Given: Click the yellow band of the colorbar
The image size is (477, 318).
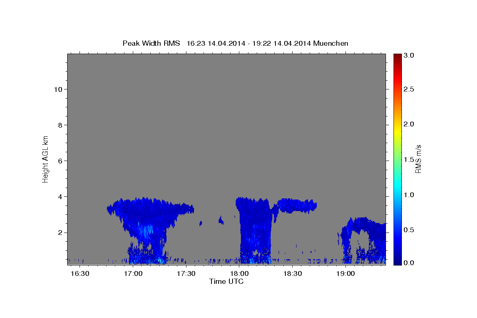Looking at the screenshot, I should (397, 131).
